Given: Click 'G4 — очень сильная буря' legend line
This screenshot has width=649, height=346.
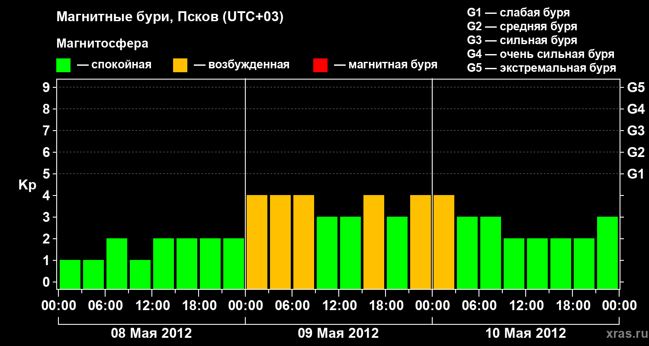Looking at the screenshot, I should 540,54.
